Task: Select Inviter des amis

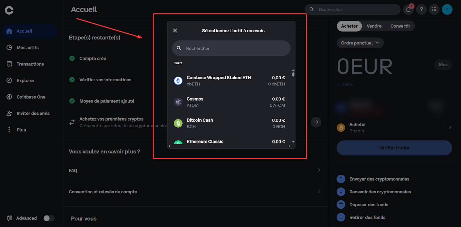Action: pos(30,113)
